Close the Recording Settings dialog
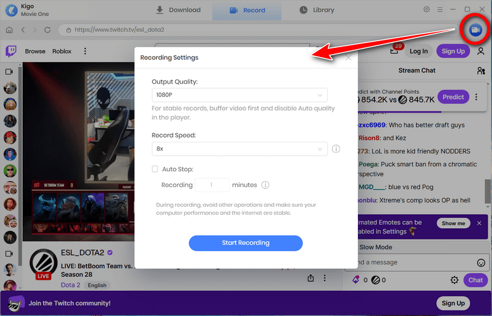The width and height of the screenshot is (492, 316). point(348,58)
